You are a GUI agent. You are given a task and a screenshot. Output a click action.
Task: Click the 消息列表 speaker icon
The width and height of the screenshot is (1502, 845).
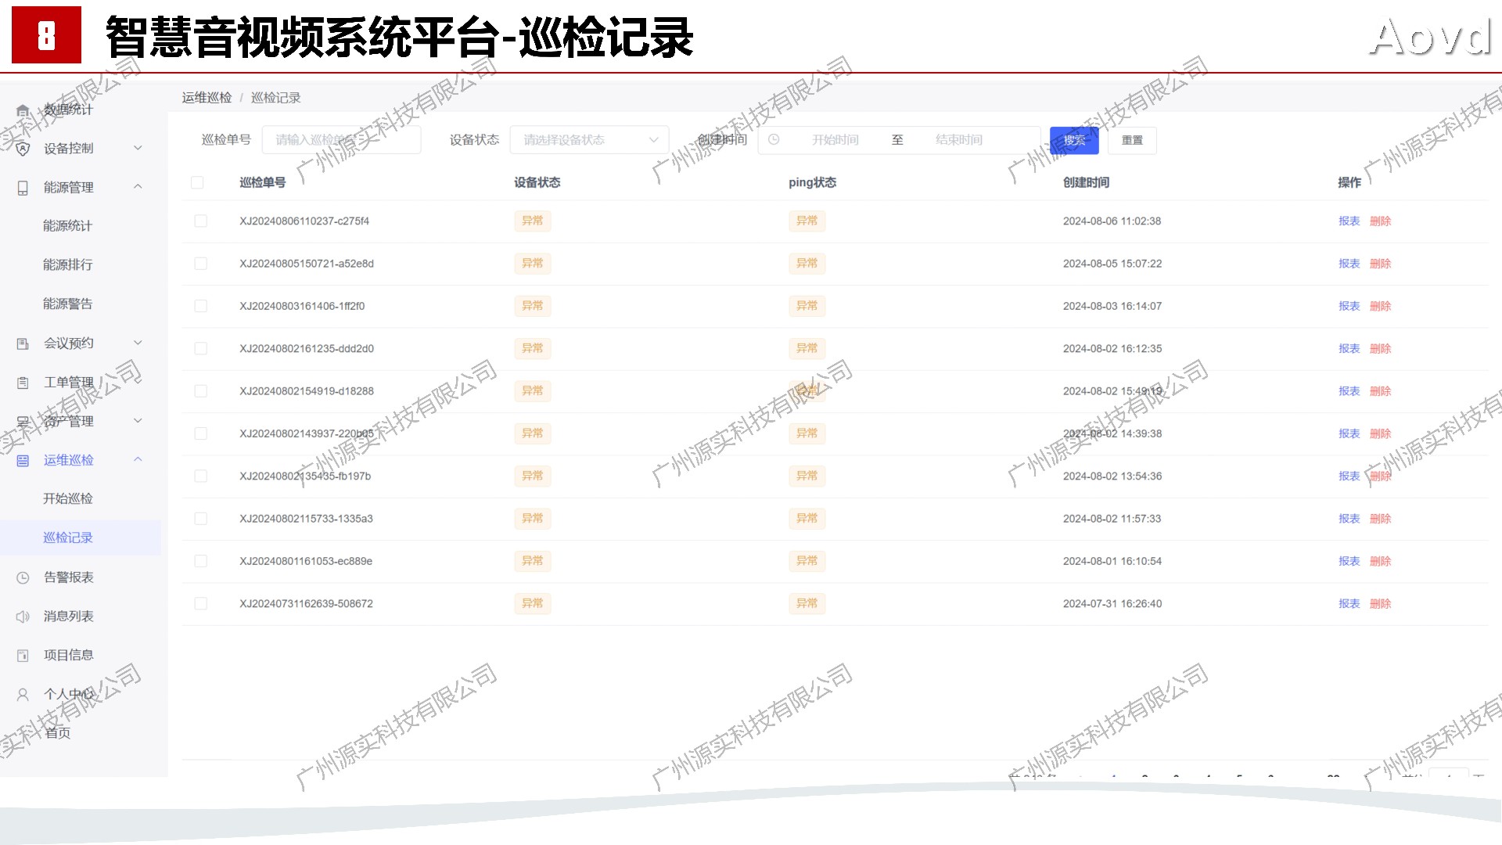click(23, 617)
